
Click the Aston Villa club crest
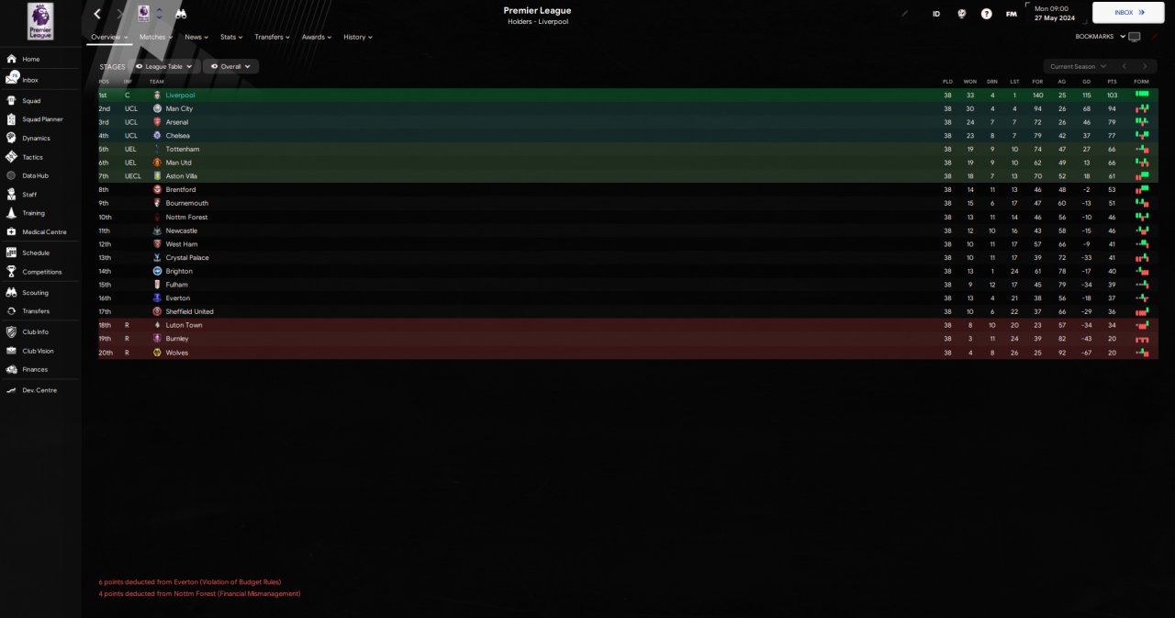click(157, 176)
